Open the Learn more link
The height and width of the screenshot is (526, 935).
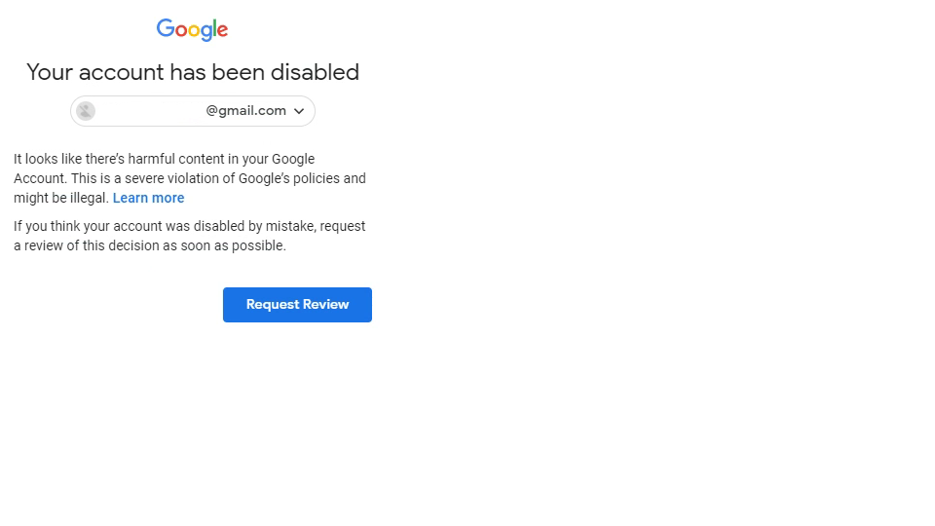148,198
